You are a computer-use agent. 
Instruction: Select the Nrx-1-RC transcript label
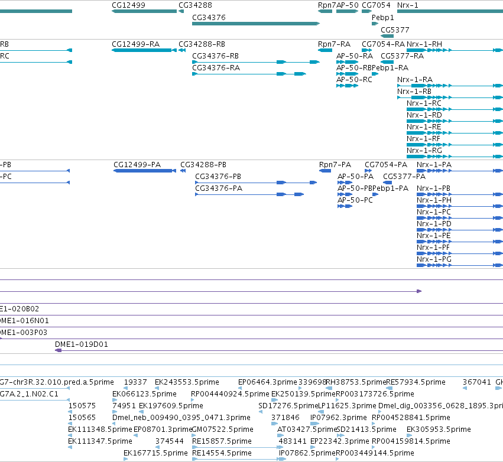click(424, 103)
